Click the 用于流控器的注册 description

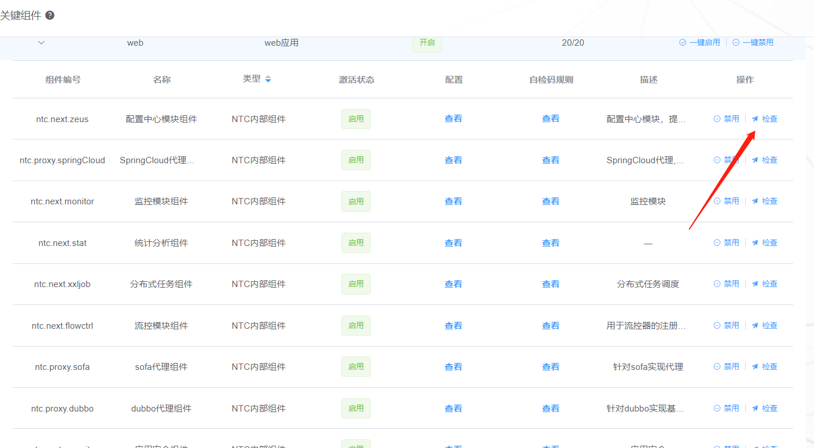pyautogui.click(x=646, y=326)
